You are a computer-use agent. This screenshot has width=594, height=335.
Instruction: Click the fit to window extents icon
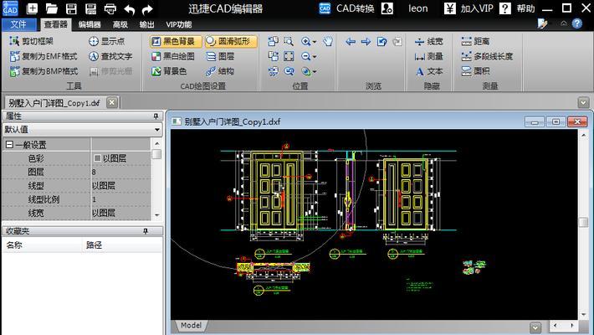(289, 56)
